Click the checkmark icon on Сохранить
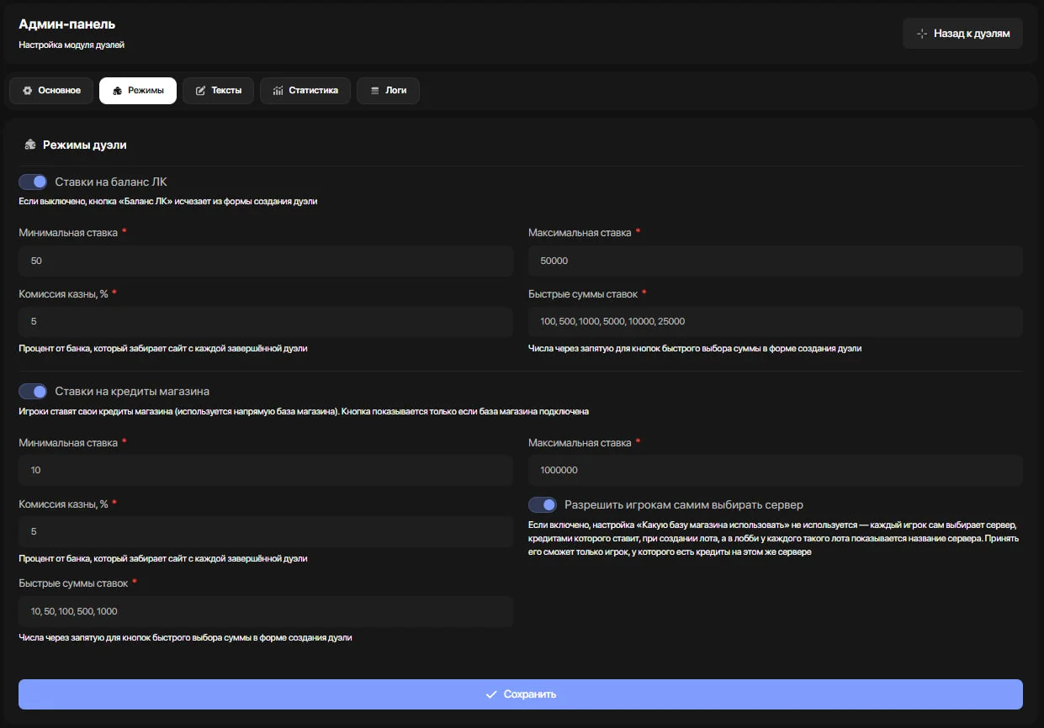 (x=491, y=694)
